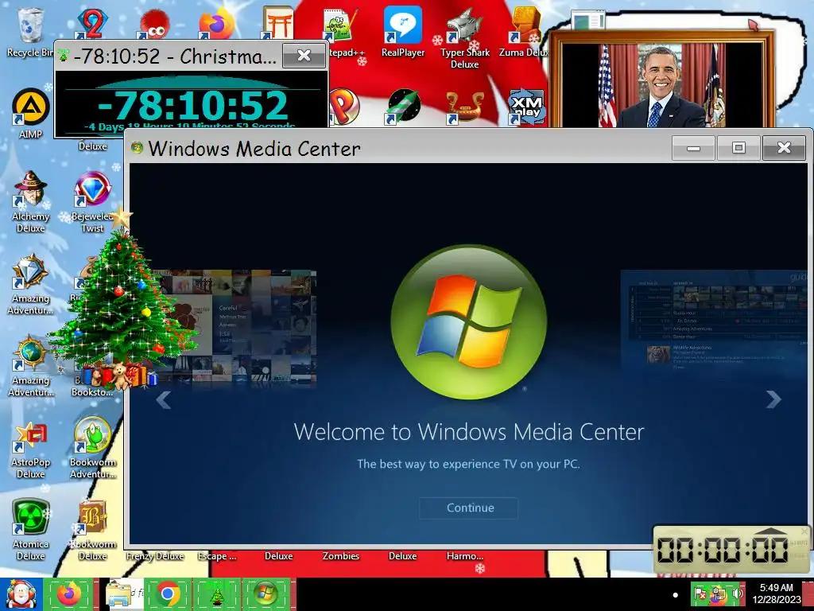Open Bookworm Adventures desktop shortcut
The width and height of the screenshot is (814, 611).
click(x=92, y=448)
